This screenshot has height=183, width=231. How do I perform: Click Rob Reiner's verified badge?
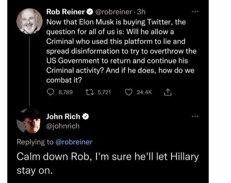[x=88, y=12]
